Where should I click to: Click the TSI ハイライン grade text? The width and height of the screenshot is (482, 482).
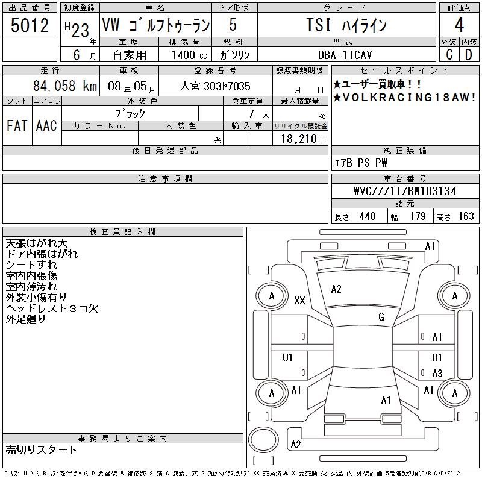(345, 25)
